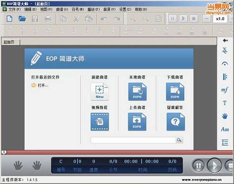This screenshot has height=184, width=234.
Task: Undo last action with undo arrow
Action: pyautogui.click(x=104, y=19)
